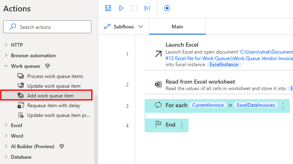The width and height of the screenshot is (293, 164).
Task: Switch to the Main tab
Action: coord(177,26)
